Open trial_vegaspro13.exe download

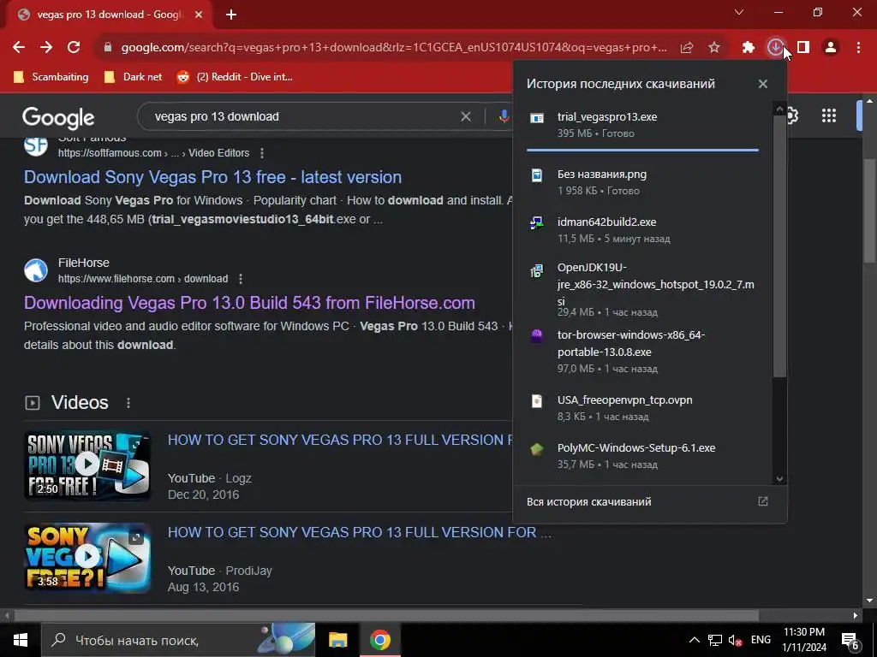642,125
